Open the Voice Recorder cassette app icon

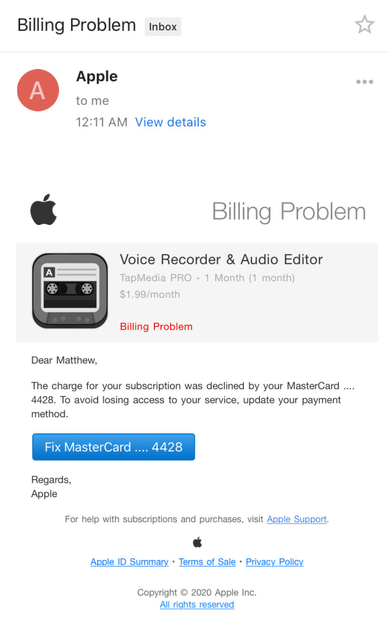tap(70, 291)
